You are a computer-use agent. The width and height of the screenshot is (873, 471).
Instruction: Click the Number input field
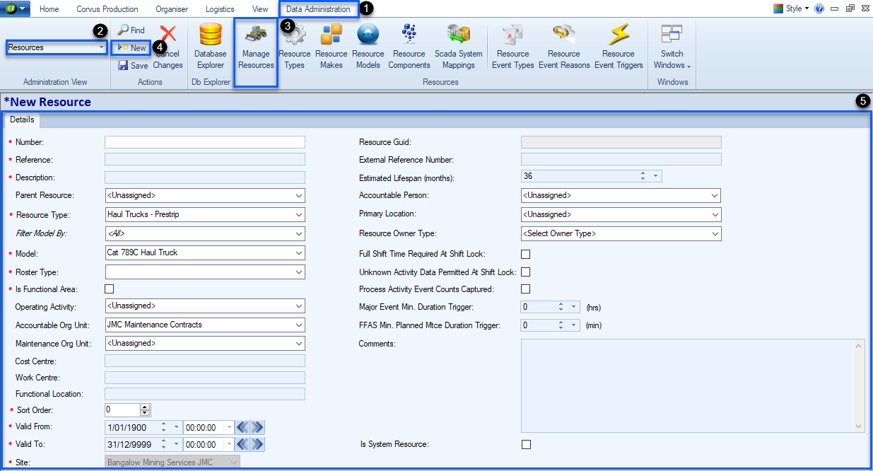(x=205, y=142)
